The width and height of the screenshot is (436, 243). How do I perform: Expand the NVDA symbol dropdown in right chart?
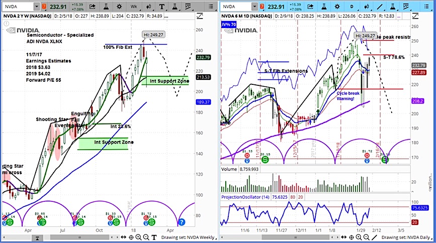254,7
